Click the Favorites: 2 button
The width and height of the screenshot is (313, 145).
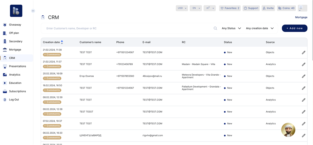coord(230,8)
